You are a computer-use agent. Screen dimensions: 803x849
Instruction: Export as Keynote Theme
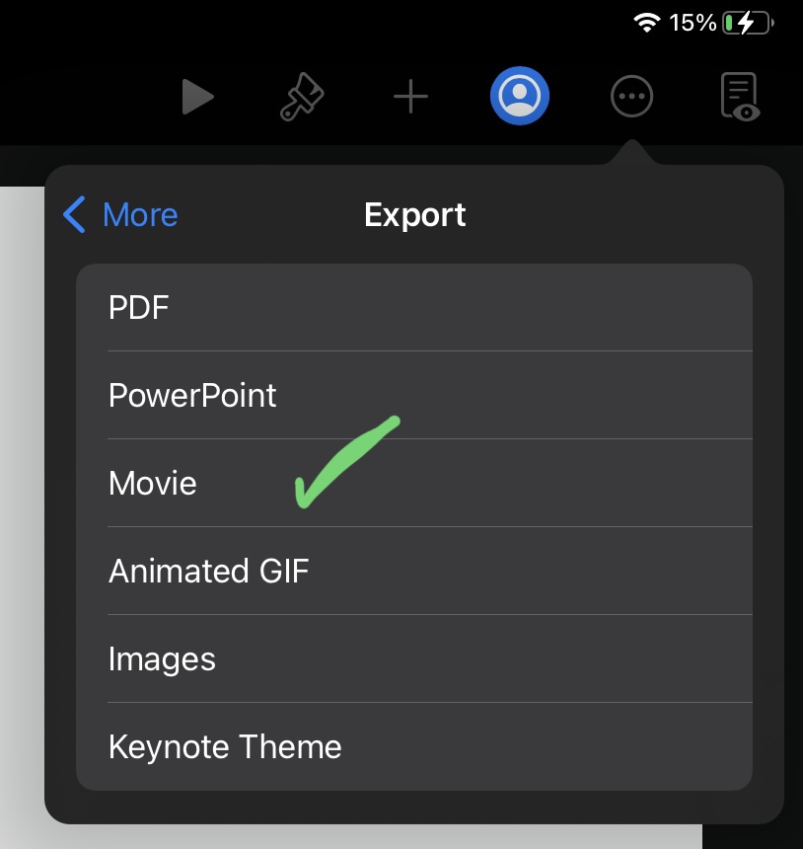[414, 746]
